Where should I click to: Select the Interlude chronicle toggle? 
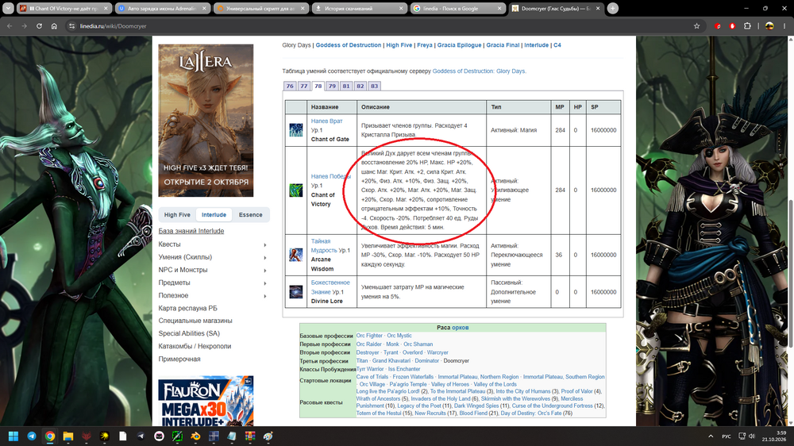coord(214,214)
